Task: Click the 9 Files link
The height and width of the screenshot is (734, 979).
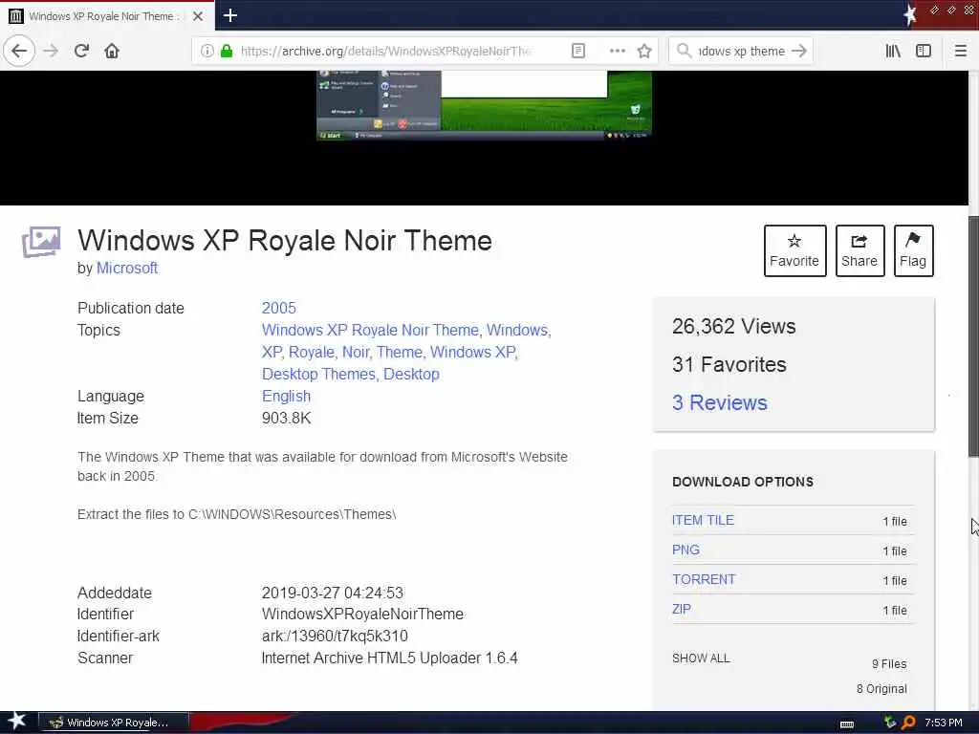Action: tap(889, 664)
